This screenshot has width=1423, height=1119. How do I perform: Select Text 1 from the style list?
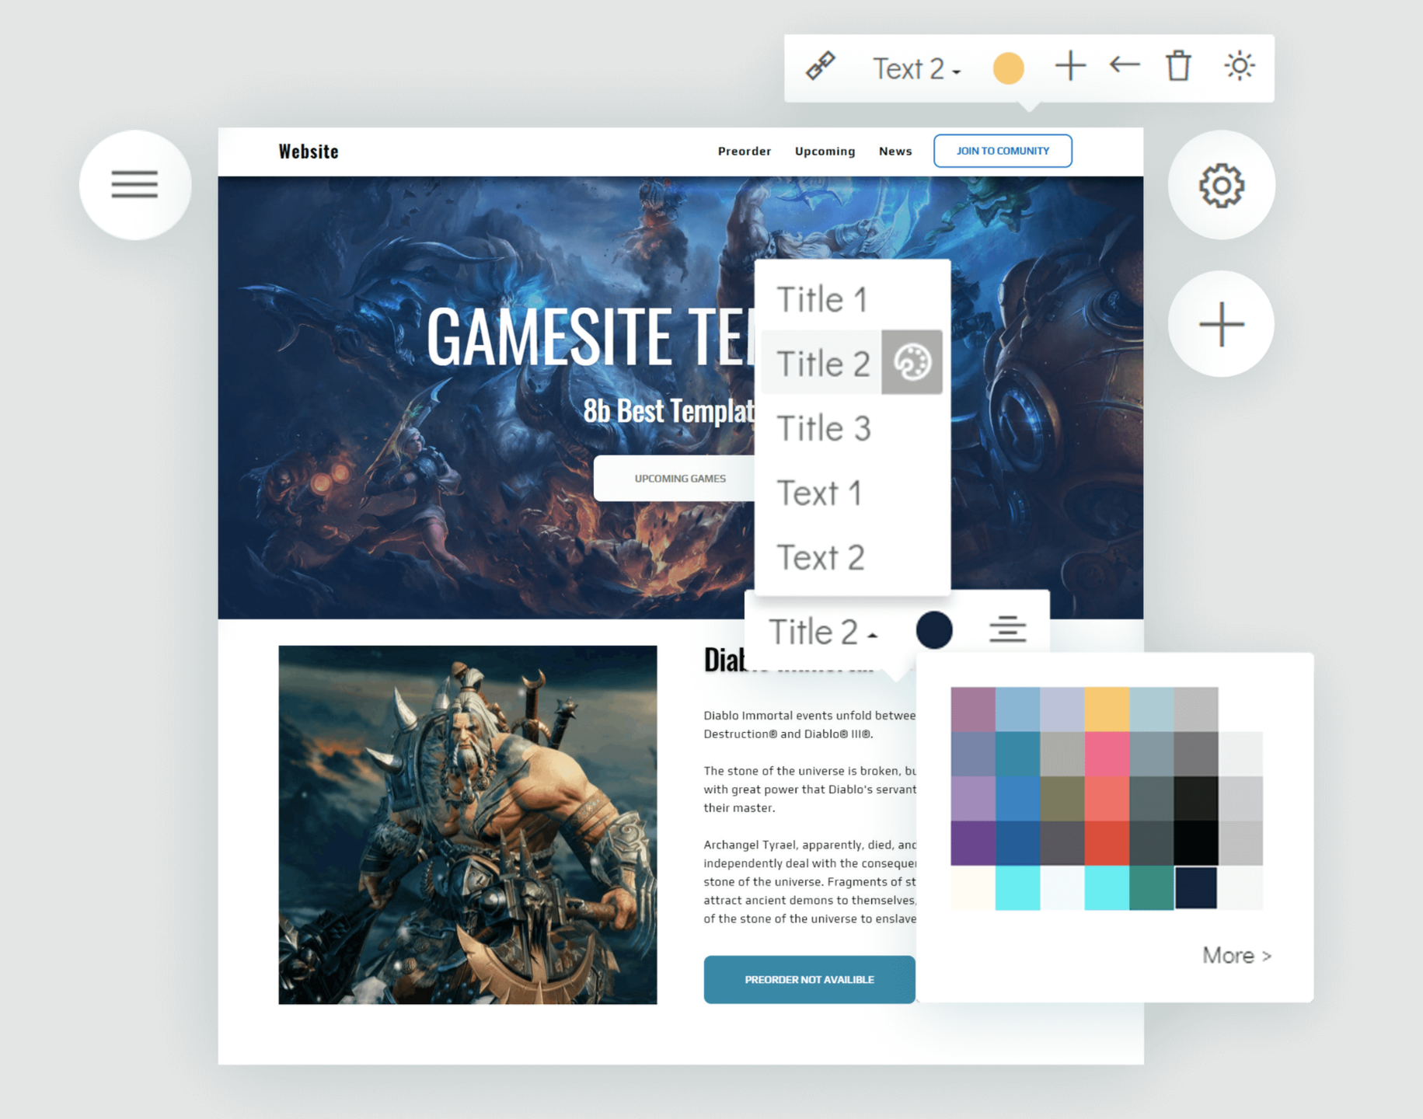point(819,493)
